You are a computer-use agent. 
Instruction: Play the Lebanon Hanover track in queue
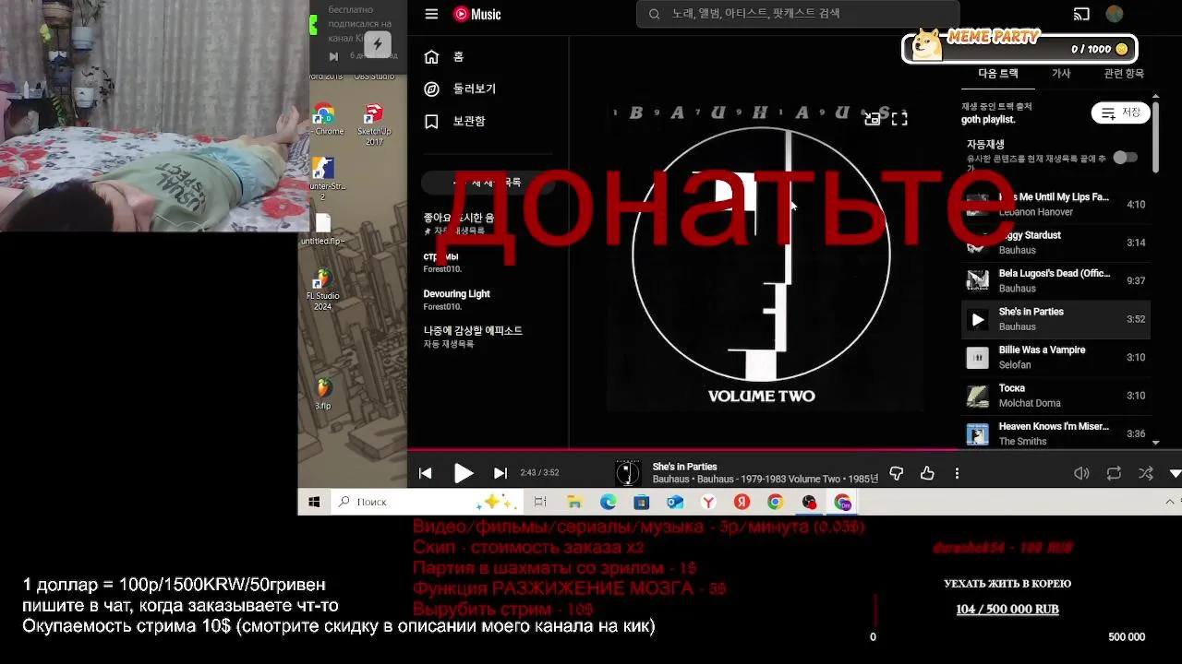tap(1055, 205)
